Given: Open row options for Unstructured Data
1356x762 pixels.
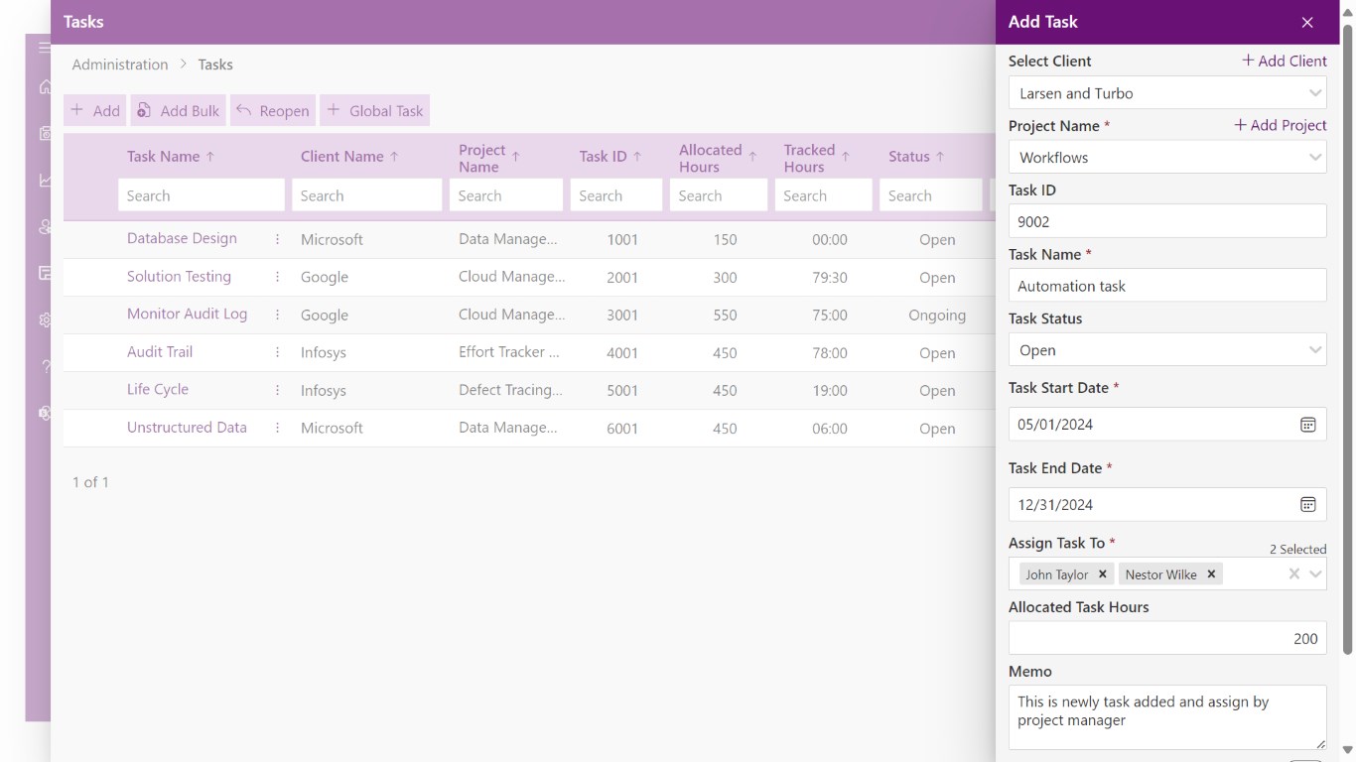Looking at the screenshot, I should point(277,428).
